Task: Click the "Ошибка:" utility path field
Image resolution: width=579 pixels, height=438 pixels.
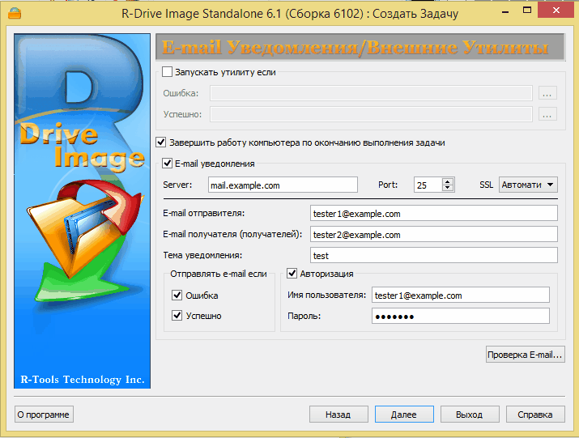Action: click(x=371, y=93)
